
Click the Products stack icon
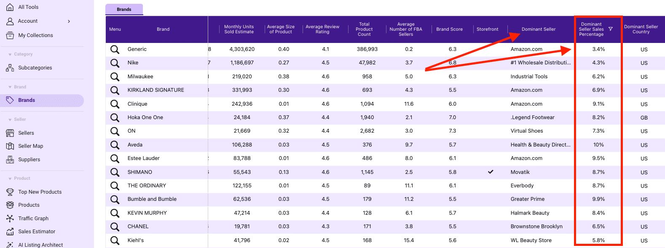click(x=10, y=205)
